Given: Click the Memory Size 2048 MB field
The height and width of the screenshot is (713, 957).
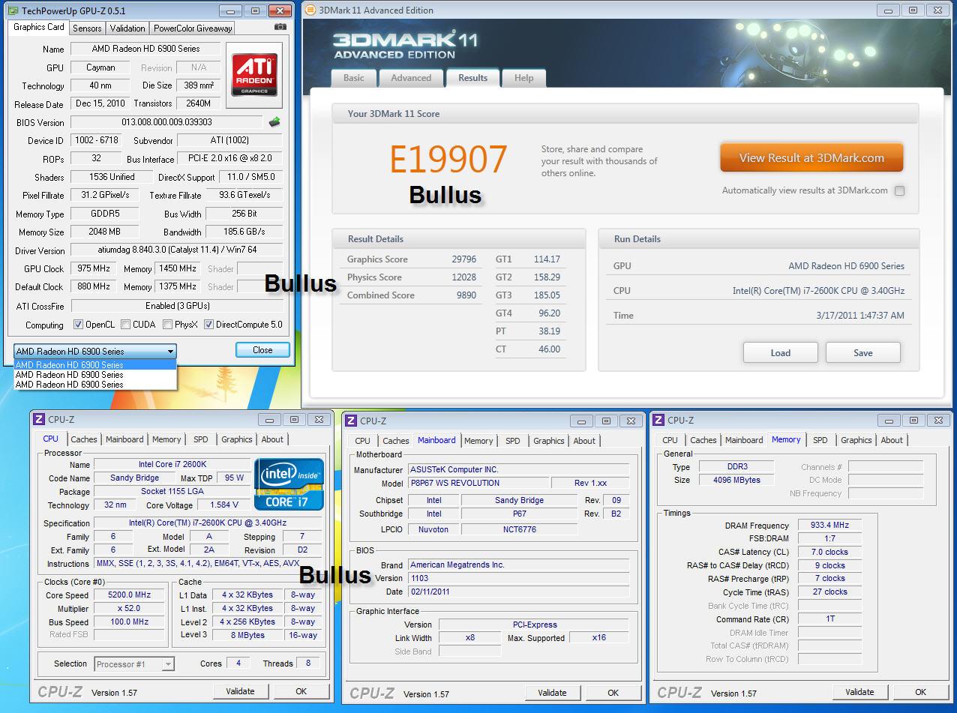Looking at the screenshot, I should tap(105, 232).
